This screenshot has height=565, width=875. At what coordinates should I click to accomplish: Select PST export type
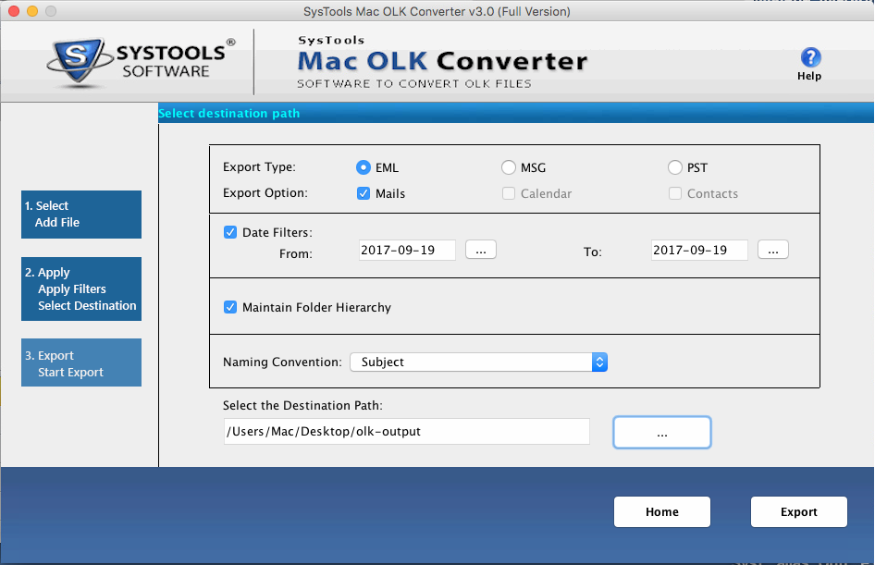pos(674,167)
